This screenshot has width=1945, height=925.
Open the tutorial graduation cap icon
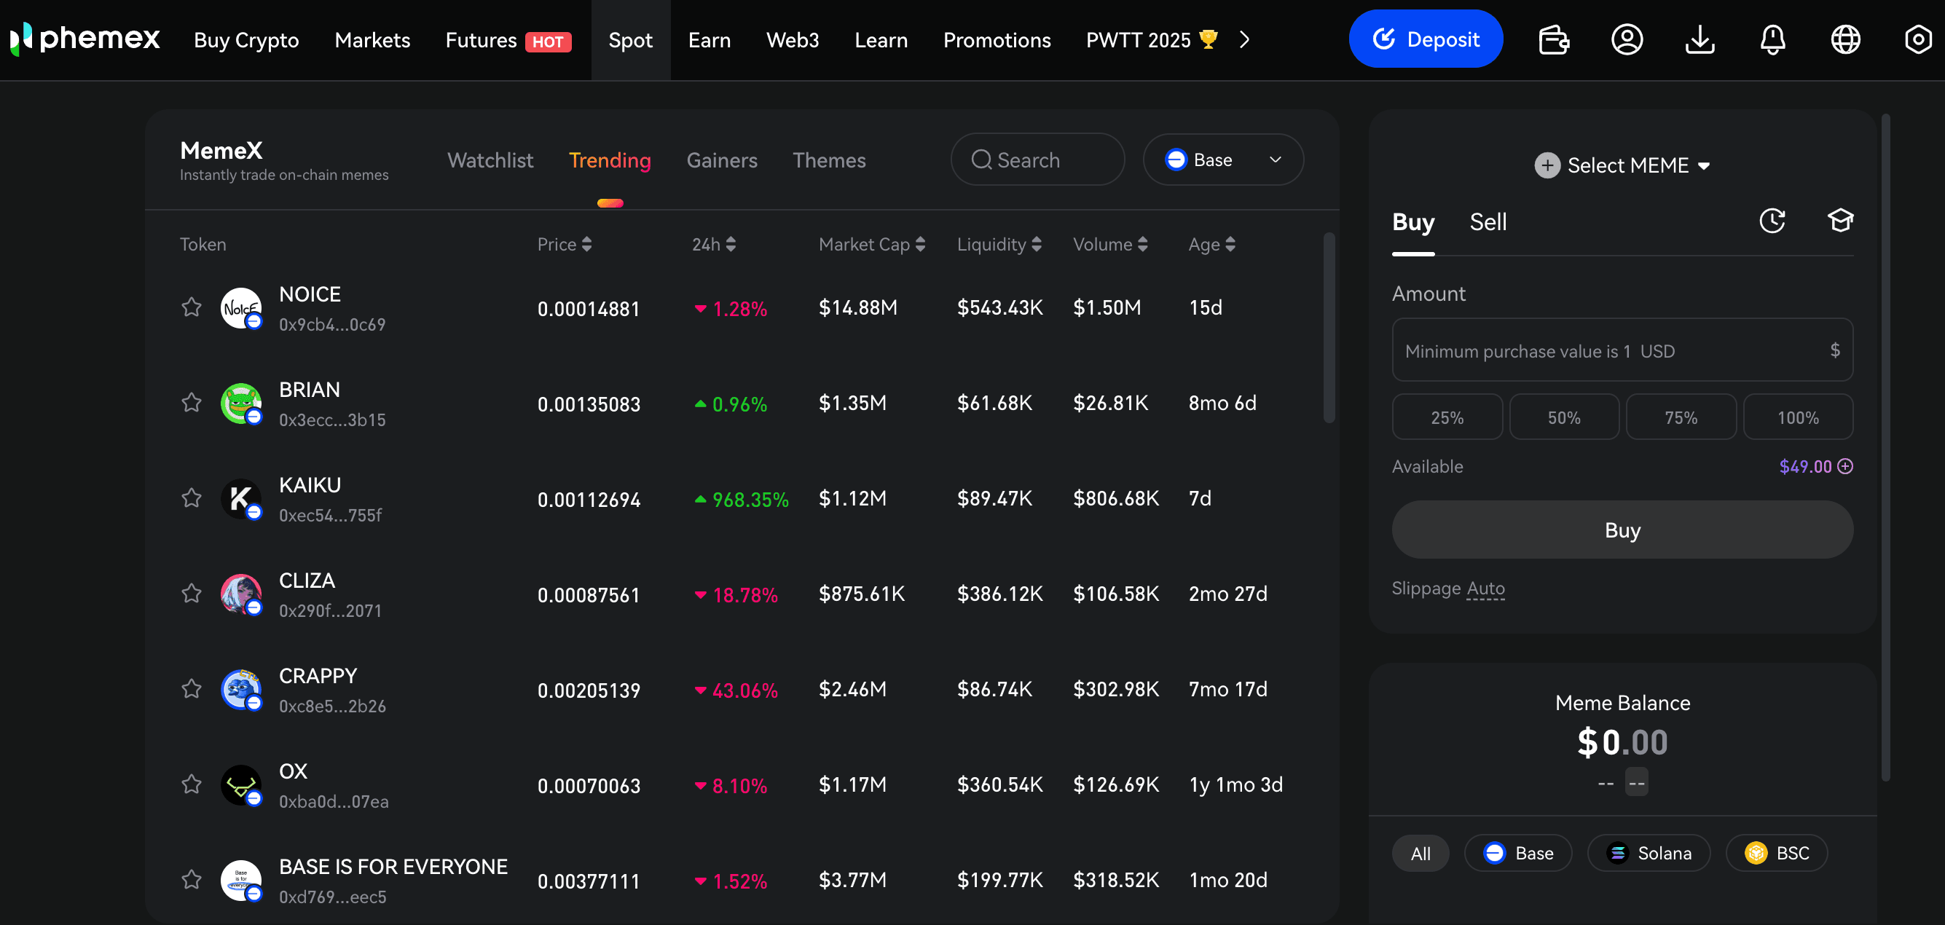pos(1840,221)
